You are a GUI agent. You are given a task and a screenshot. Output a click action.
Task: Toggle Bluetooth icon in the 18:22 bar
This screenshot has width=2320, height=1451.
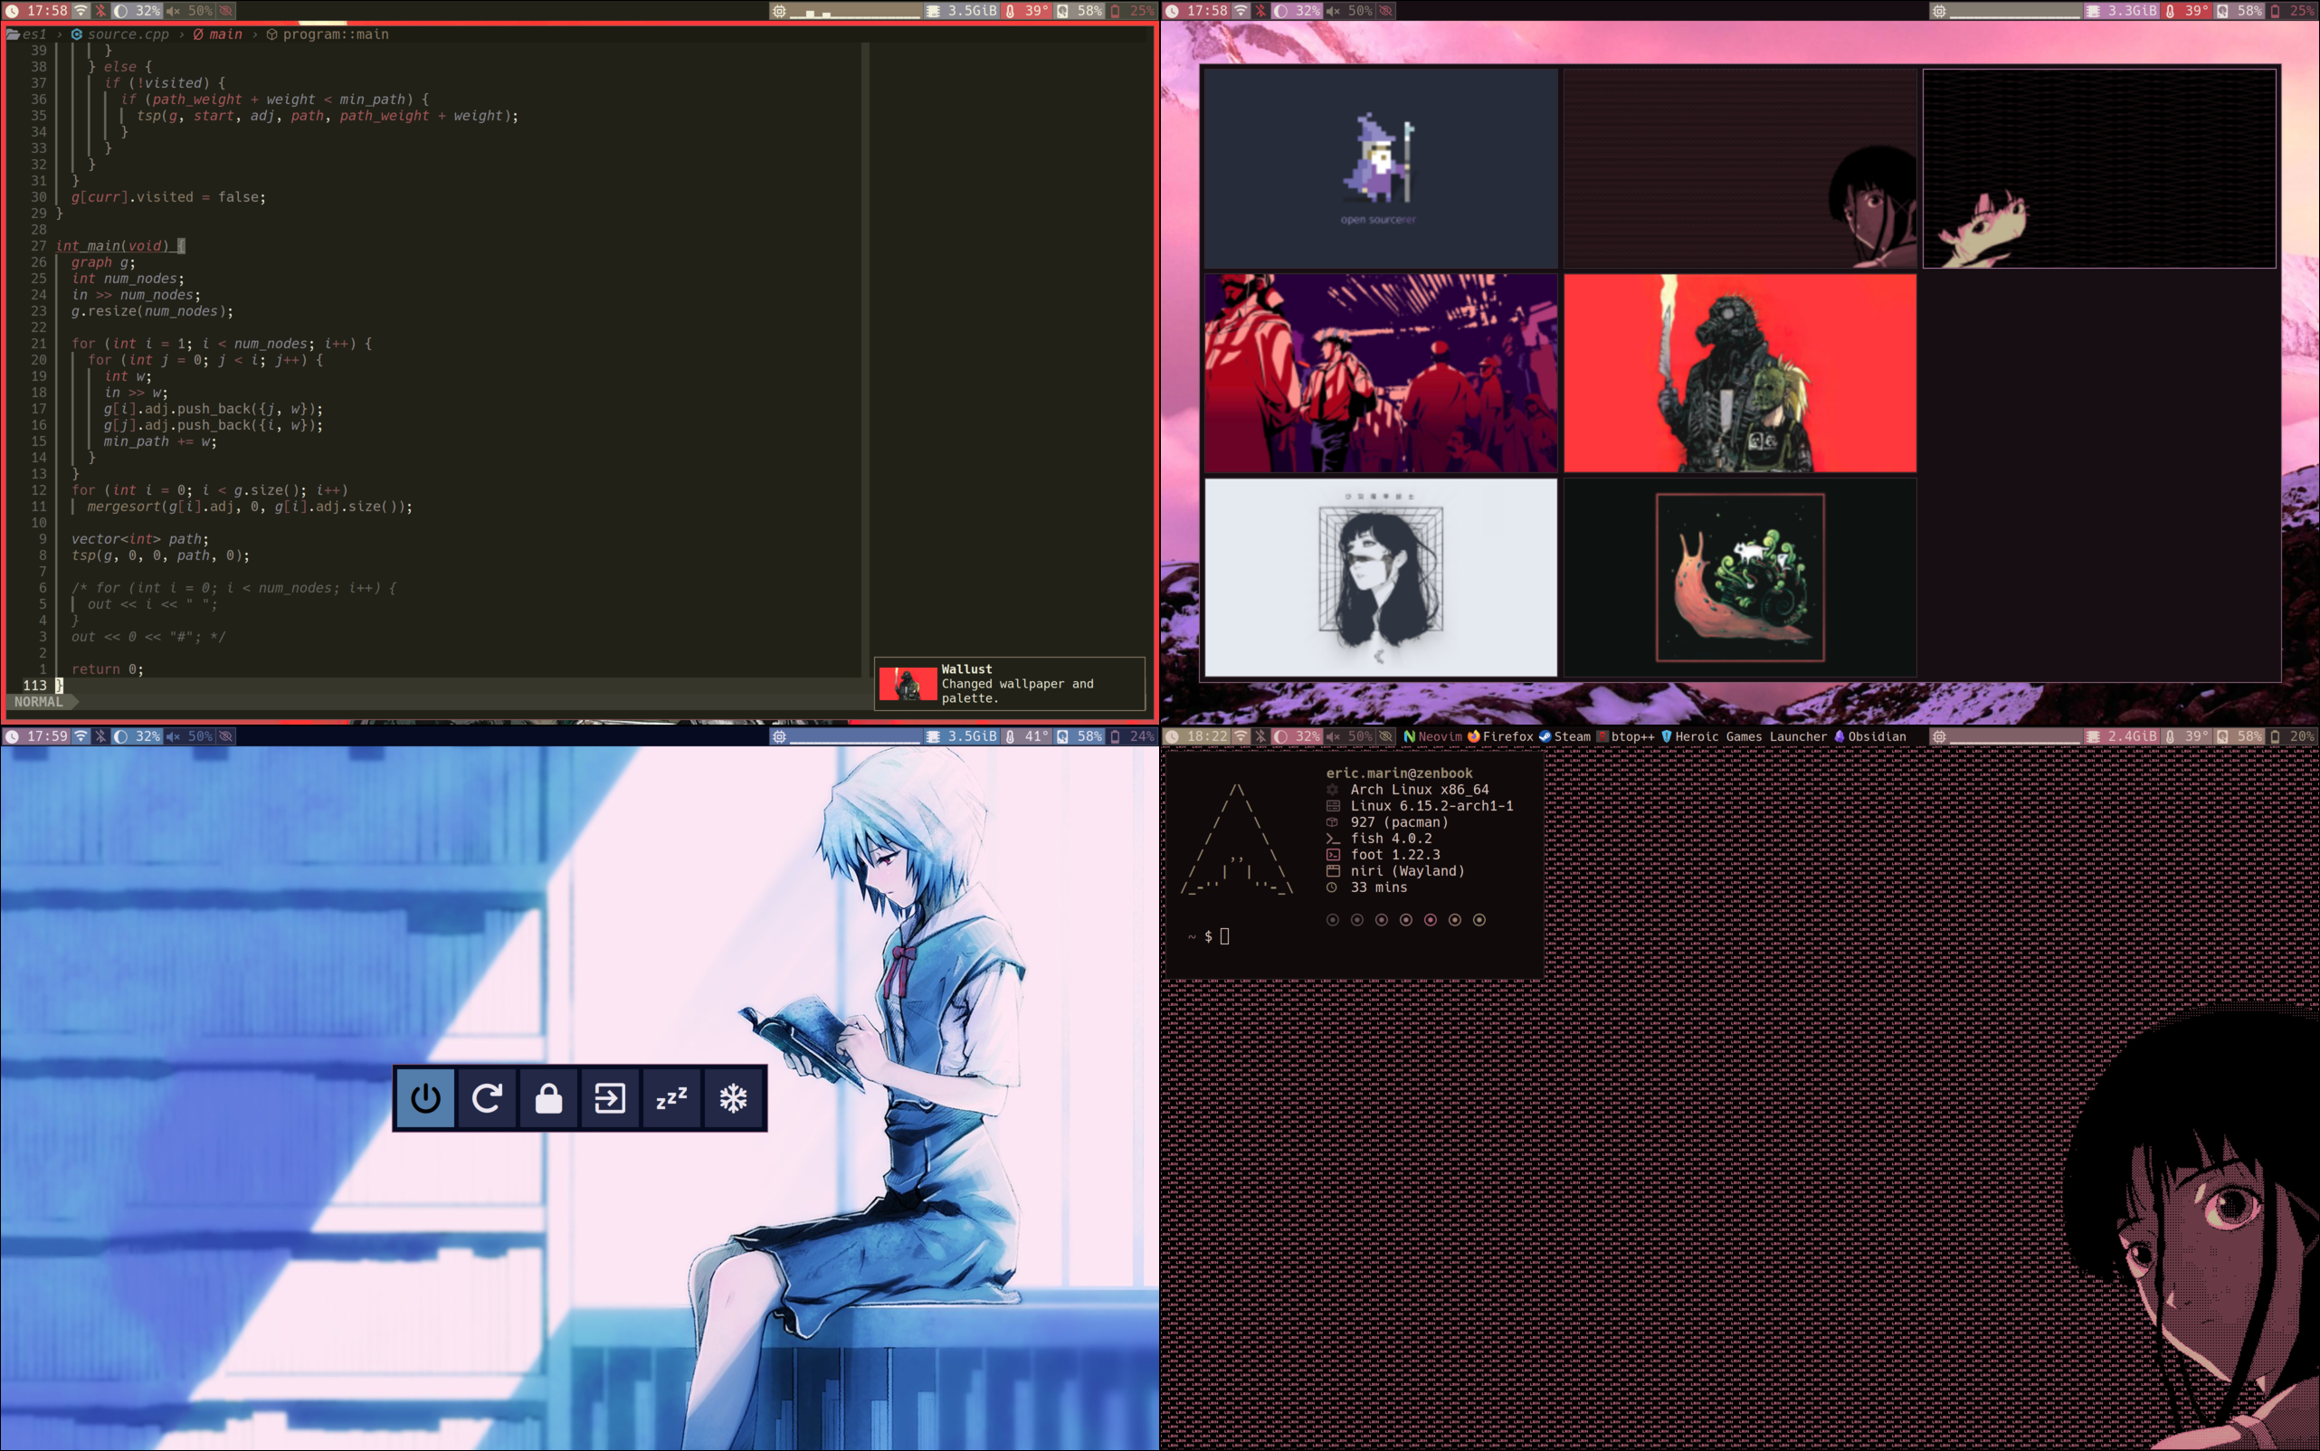point(1260,736)
